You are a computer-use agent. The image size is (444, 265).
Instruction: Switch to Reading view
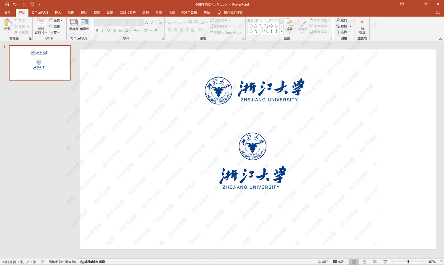[375, 262]
